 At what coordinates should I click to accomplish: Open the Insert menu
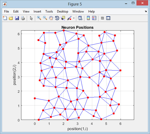pos(37,11)
